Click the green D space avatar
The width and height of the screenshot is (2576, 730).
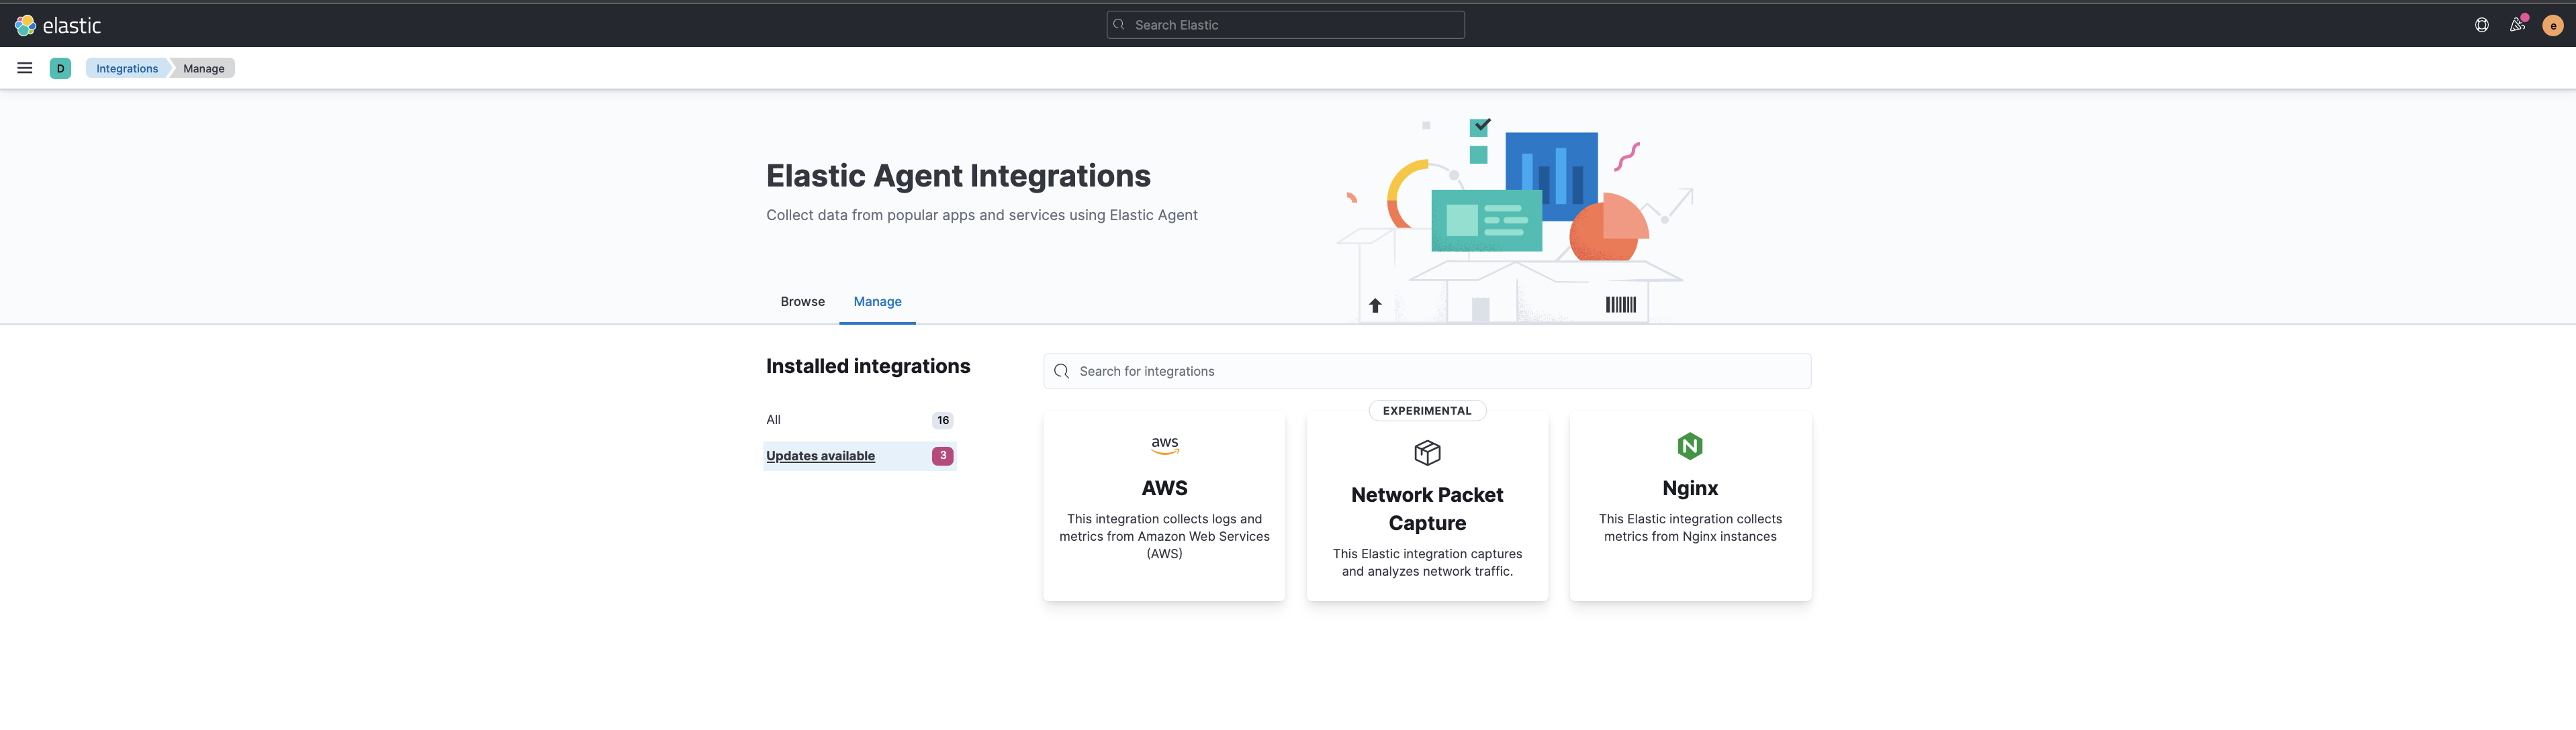coord(60,68)
